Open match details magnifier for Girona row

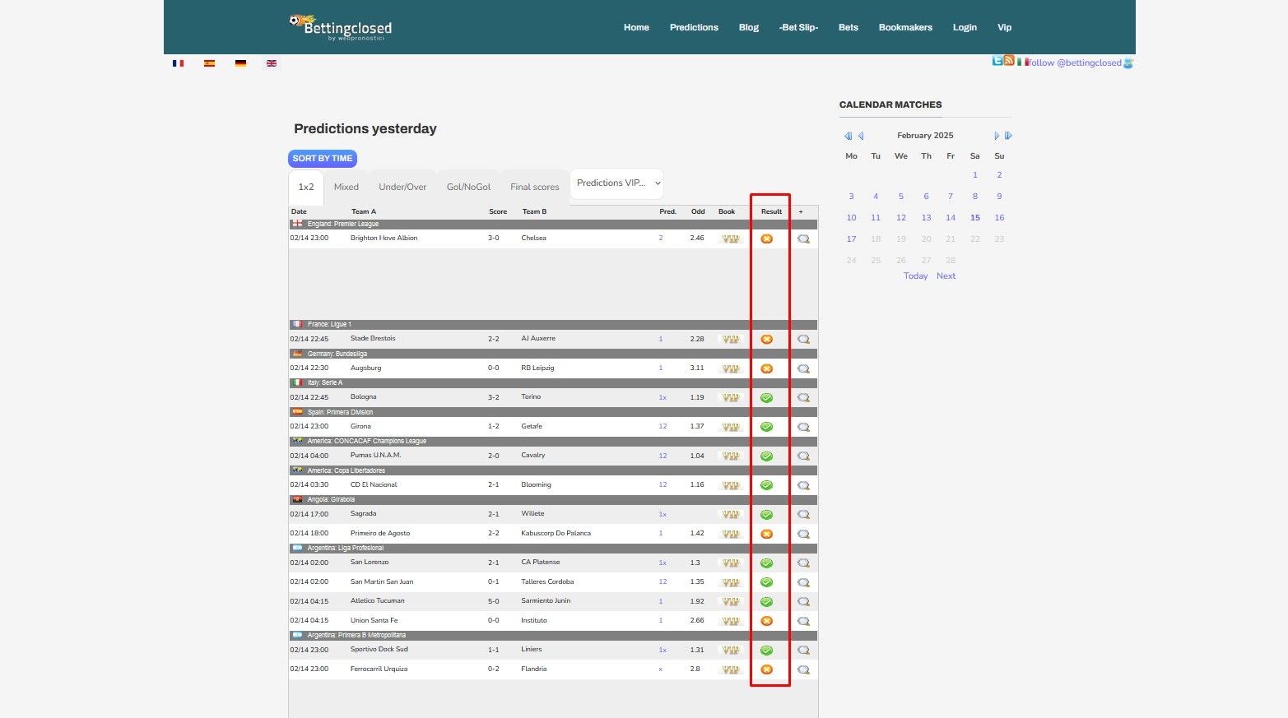click(x=803, y=427)
